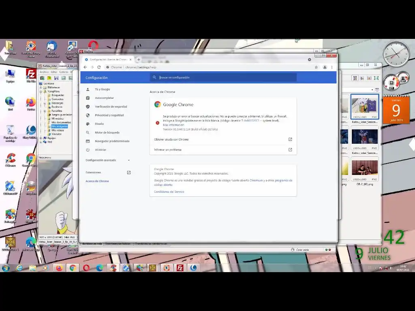Open the FastStone sort dropdown arrow
Viewport: 415px width, 311px height.
(x=372, y=90)
